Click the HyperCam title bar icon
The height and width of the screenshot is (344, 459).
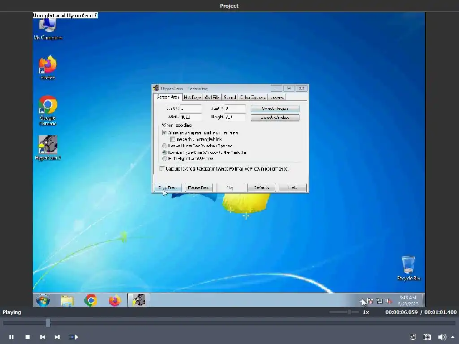(156, 88)
